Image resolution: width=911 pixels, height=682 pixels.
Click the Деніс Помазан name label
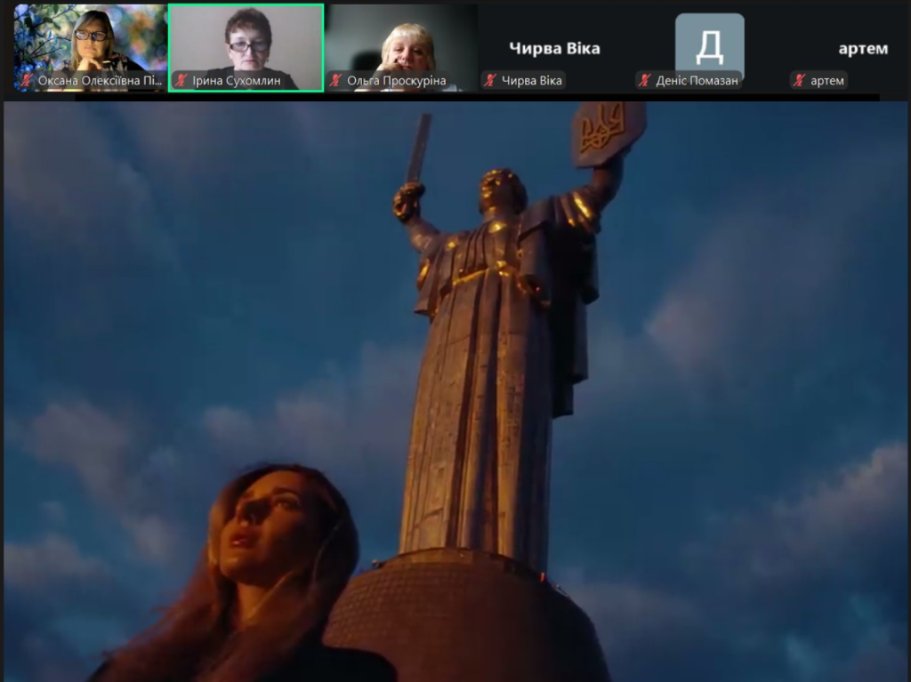pyautogui.click(x=697, y=81)
